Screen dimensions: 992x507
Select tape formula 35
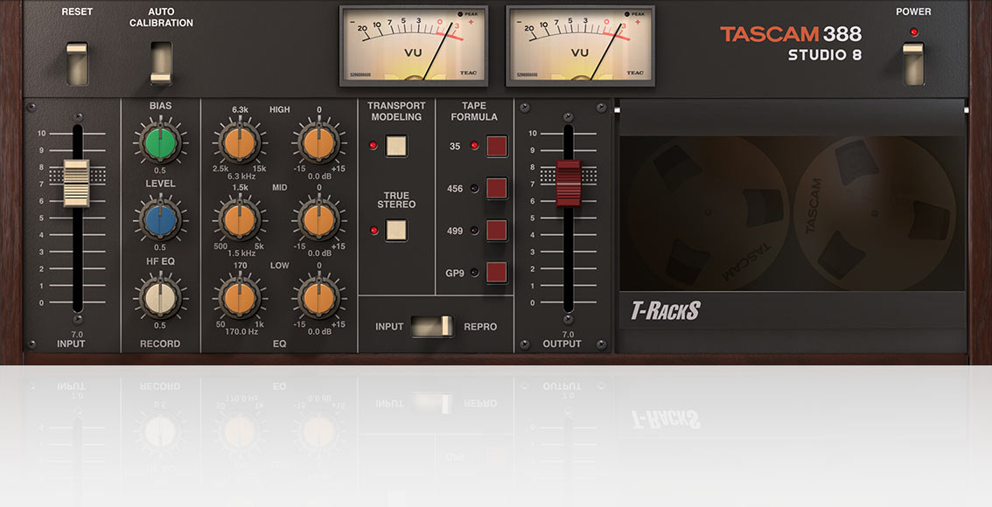[x=497, y=146]
